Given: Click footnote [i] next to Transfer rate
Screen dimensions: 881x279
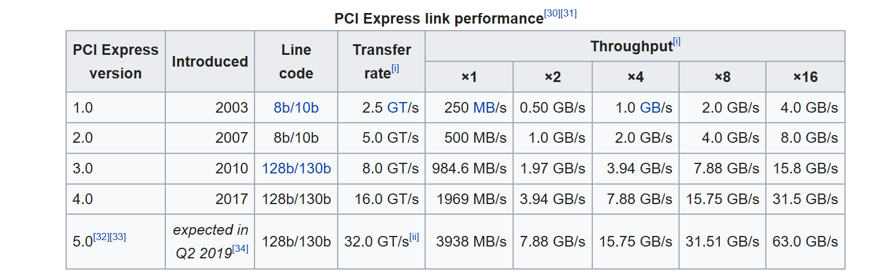Looking at the screenshot, I should point(395,68).
